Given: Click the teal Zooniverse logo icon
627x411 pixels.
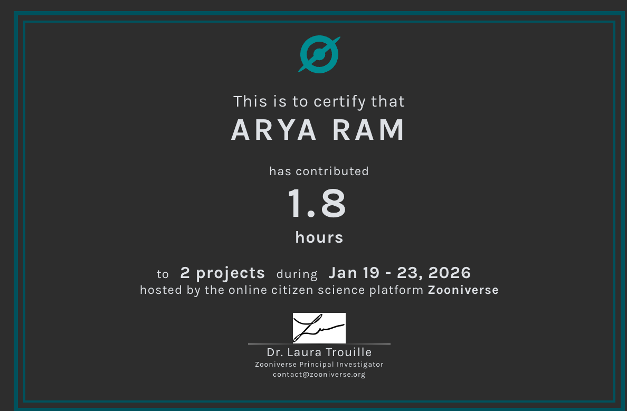Looking at the screenshot, I should tap(319, 54).
